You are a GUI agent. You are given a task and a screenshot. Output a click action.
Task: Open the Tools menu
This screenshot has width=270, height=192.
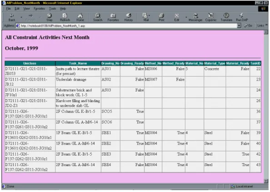(x=52, y=9)
